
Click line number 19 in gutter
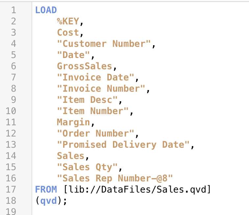pos(11,211)
